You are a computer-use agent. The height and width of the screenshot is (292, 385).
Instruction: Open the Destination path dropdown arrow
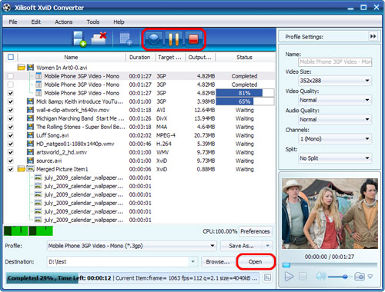pos(192,261)
